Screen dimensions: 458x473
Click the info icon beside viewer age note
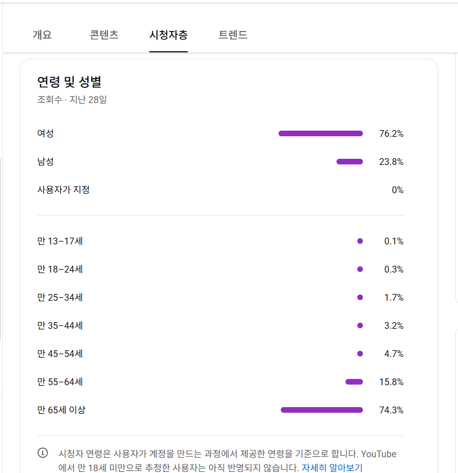tap(43, 453)
